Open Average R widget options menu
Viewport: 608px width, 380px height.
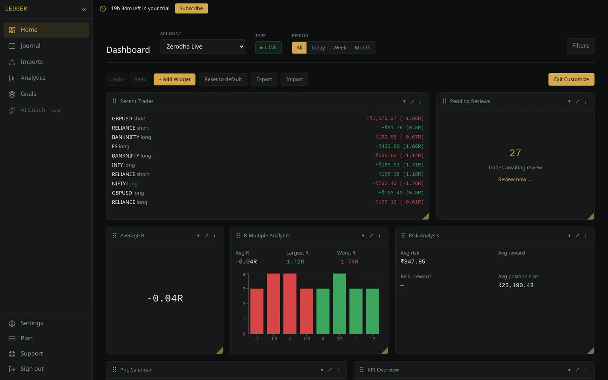click(215, 236)
